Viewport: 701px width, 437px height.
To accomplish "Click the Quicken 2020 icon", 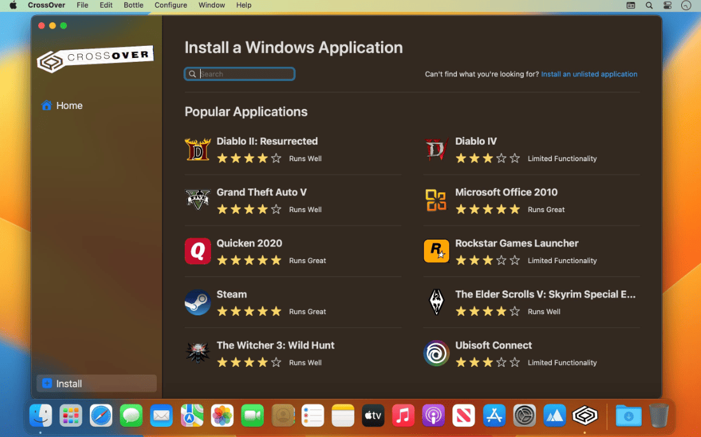I will pos(198,251).
